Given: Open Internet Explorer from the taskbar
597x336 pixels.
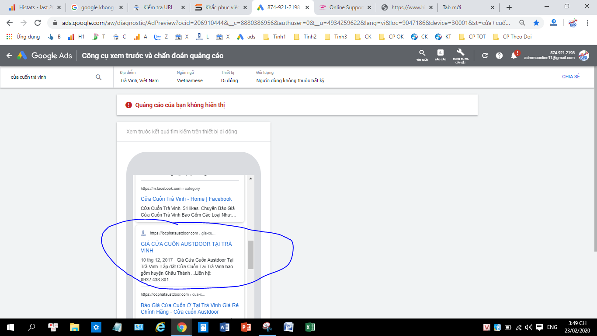Looking at the screenshot, I should pyautogui.click(x=160, y=327).
